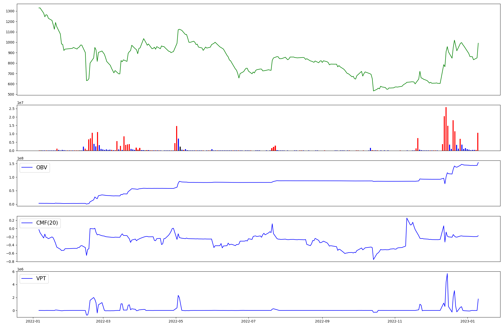Click the −0.8 tick on CMF axis
Image resolution: width=504 pixels, height=327 pixels.
pyautogui.click(x=10, y=262)
